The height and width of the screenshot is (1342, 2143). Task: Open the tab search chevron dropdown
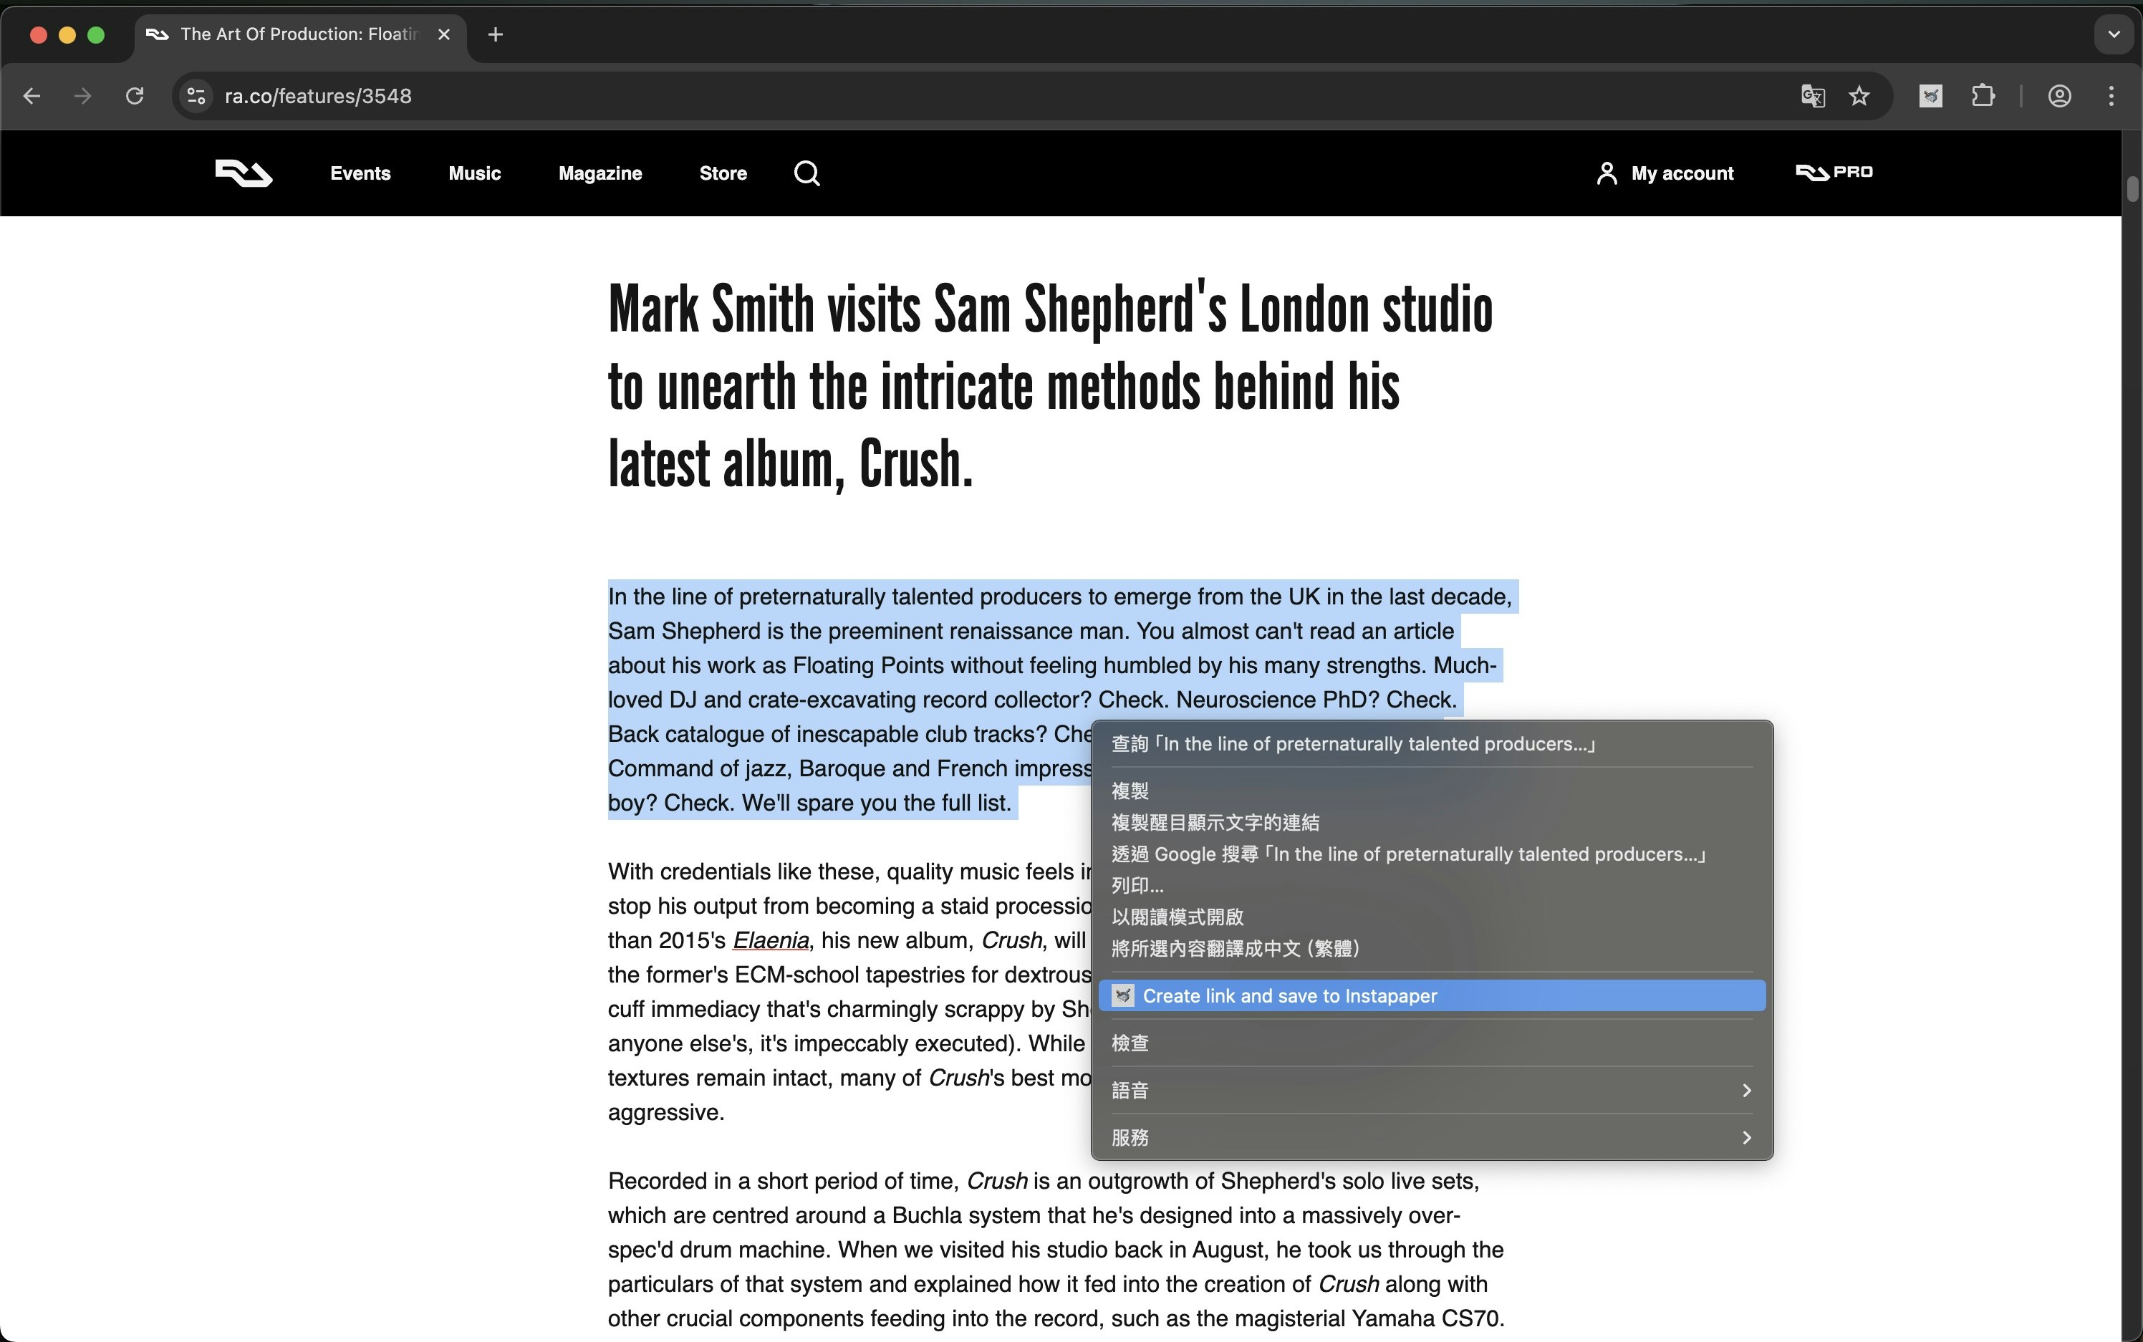pyautogui.click(x=2114, y=34)
